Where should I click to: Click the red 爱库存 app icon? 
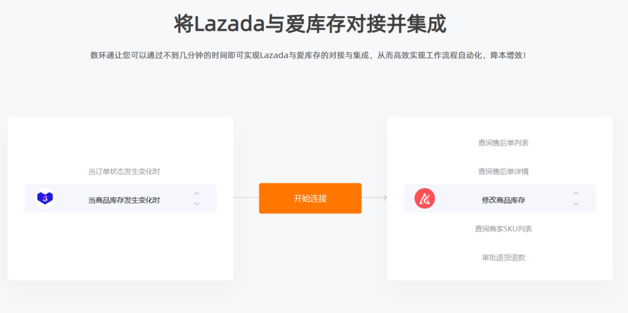(x=424, y=198)
